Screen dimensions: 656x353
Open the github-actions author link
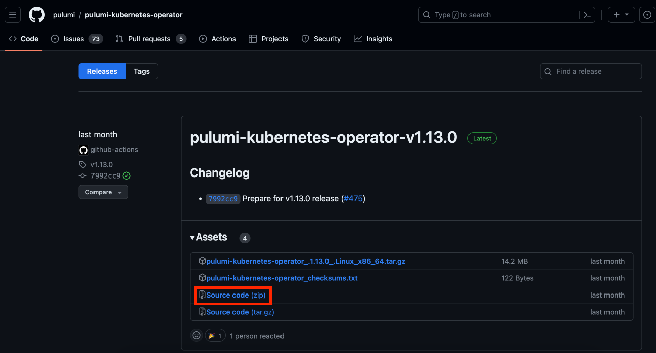coord(114,150)
